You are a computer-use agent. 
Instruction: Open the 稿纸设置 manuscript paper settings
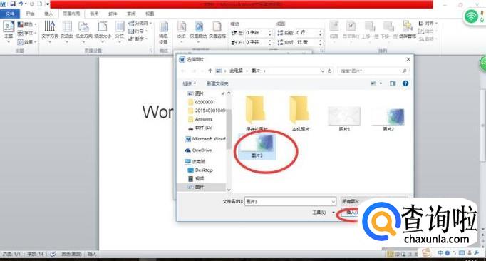coord(163,33)
